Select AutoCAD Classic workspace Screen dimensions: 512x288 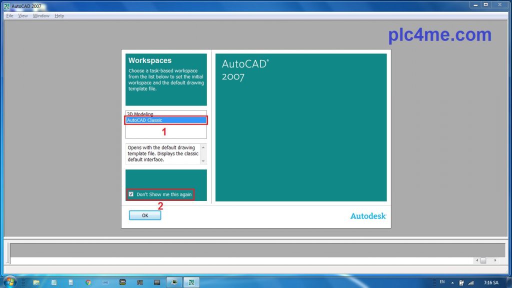pyautogui.click(x=165, y=120)
